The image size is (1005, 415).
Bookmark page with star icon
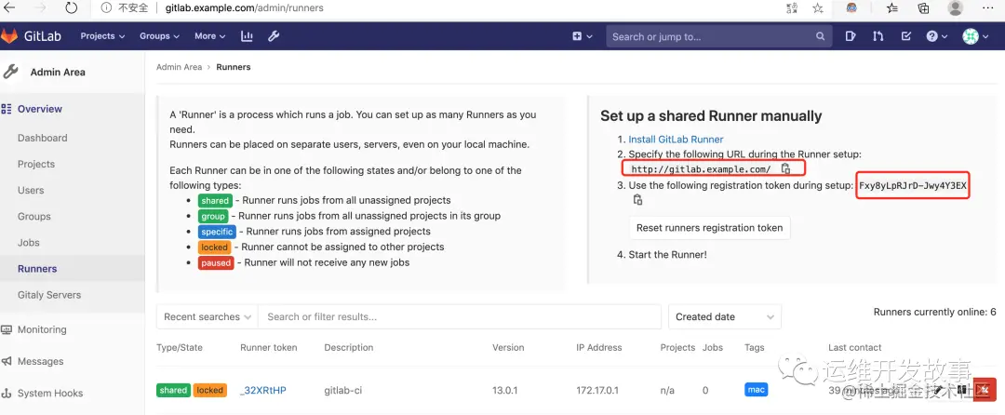pos(818,7)
